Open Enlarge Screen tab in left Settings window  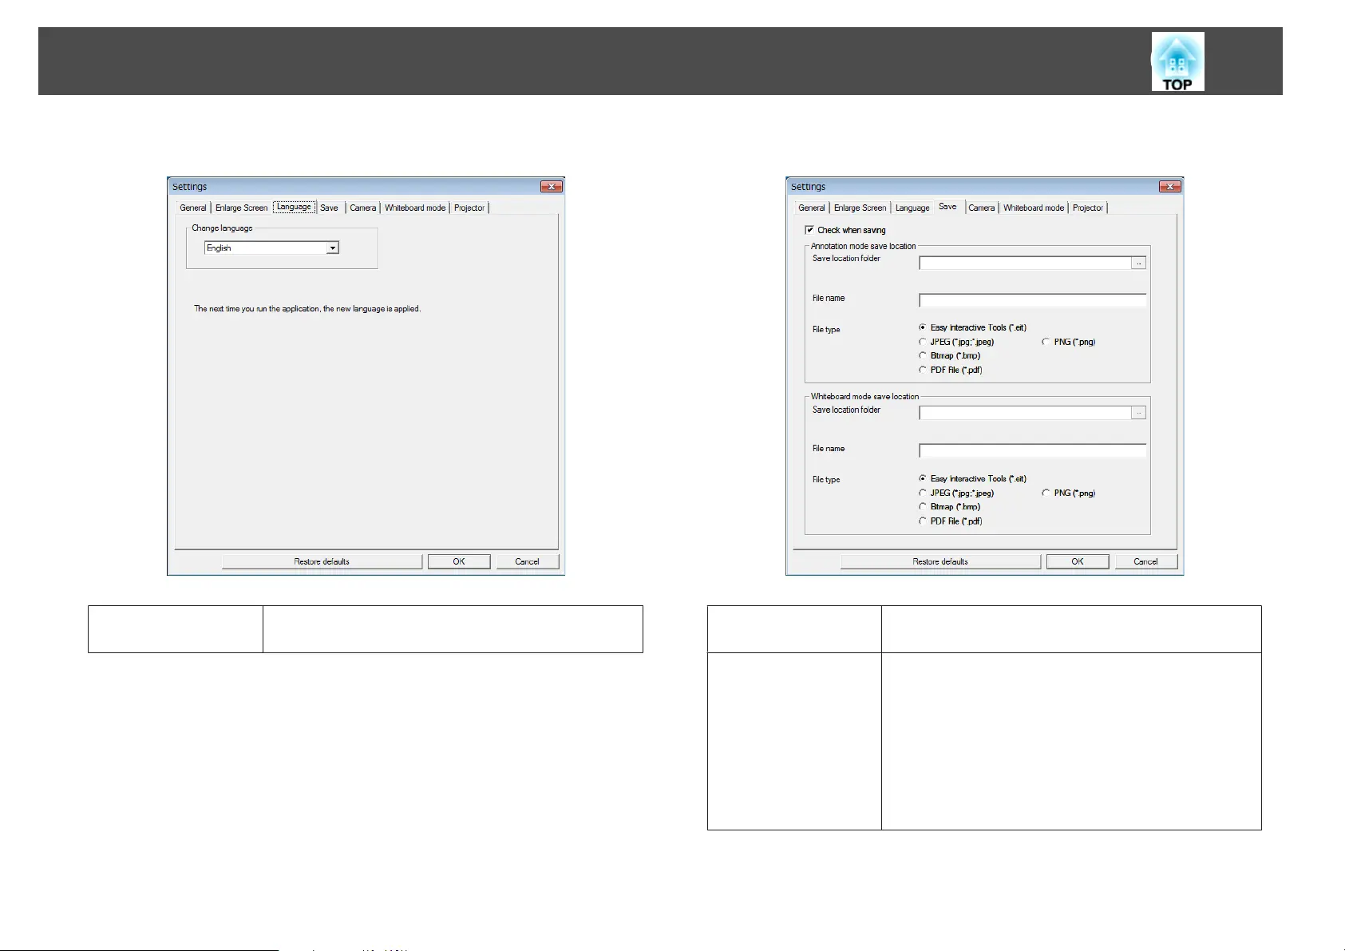[x=241, y=208]
